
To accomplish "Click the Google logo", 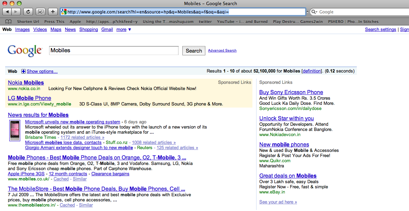I will [25, 51].
